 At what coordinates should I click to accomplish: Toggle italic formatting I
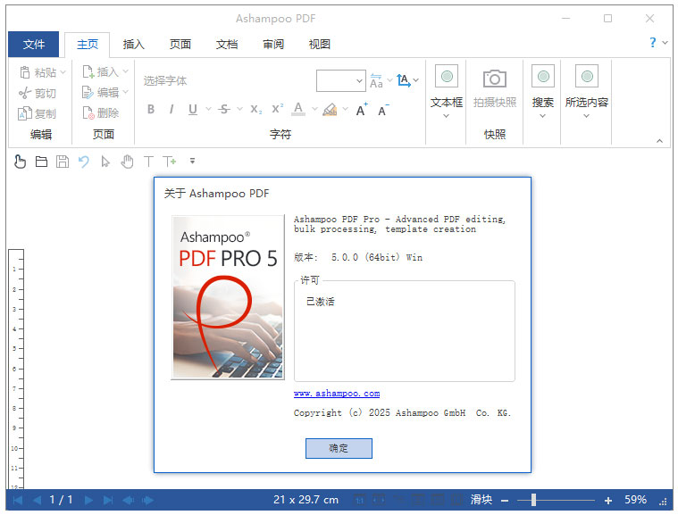pos(172,109)
